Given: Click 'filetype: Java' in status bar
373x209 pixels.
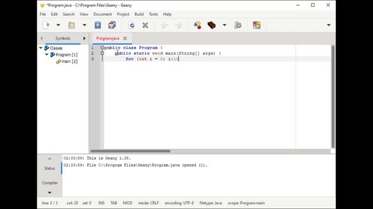Looking at the screenshot, I should 210,203.
